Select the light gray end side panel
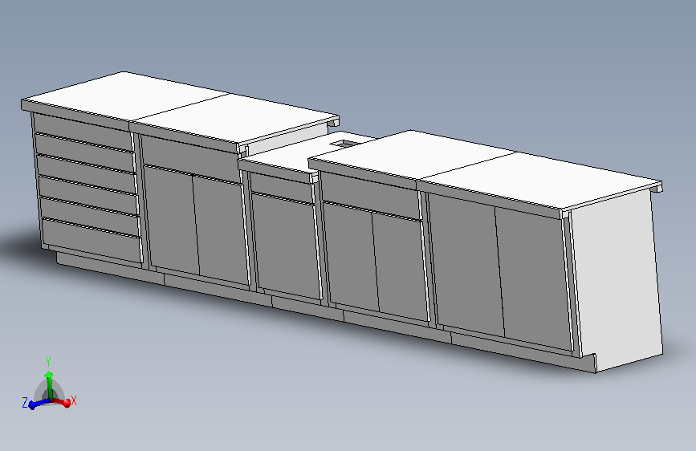Screen dimensions: 696x451 618,281
